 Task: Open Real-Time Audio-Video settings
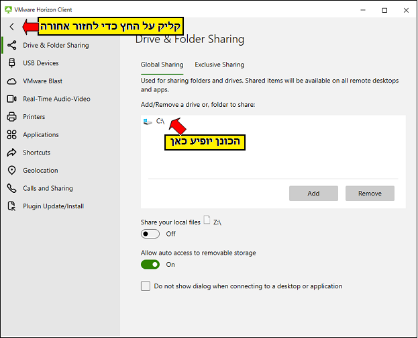[x=60, y=99]
